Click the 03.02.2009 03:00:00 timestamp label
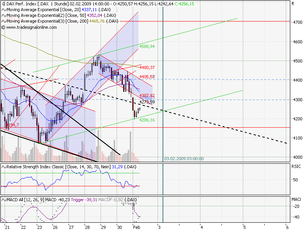This screenshot has width=306, height=230. (184, 158)
